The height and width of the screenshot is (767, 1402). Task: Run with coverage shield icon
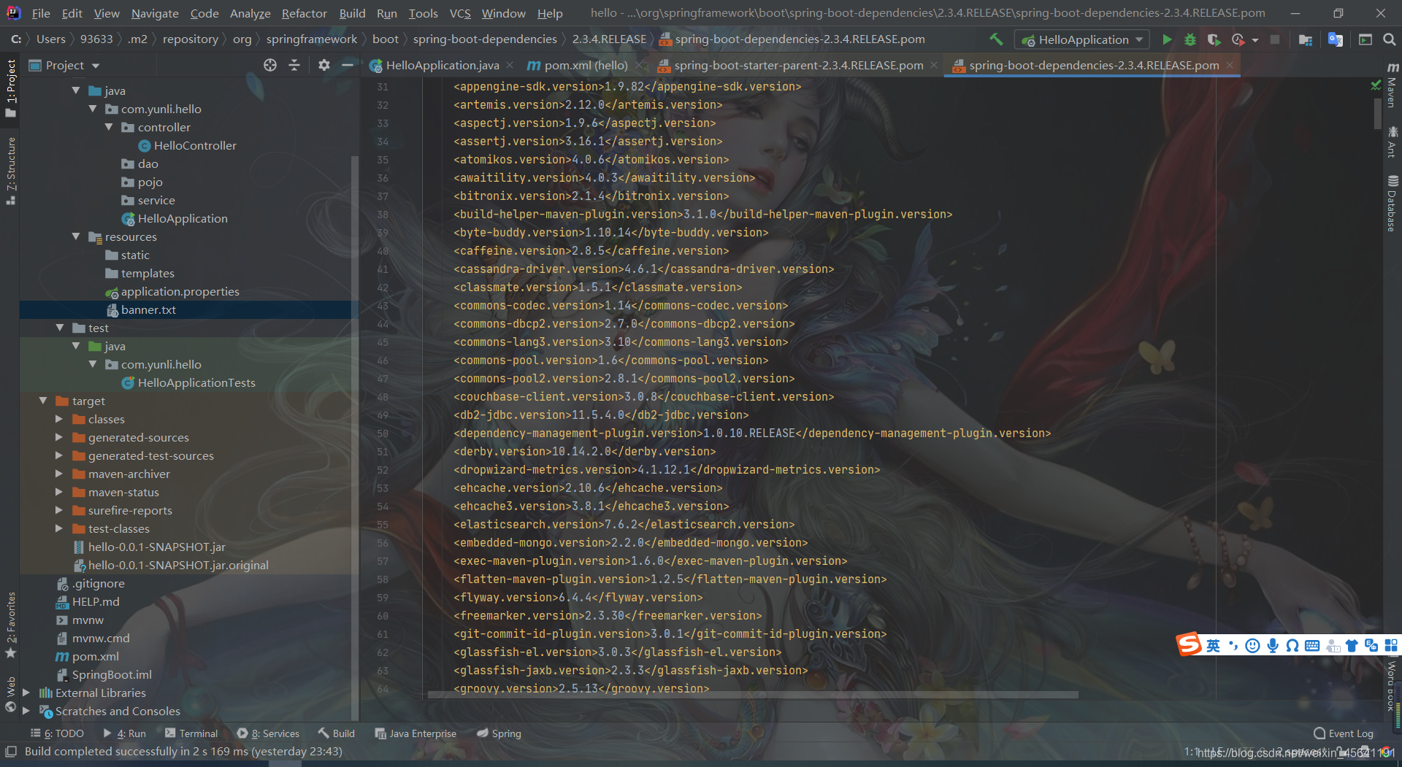[1214, 39]
